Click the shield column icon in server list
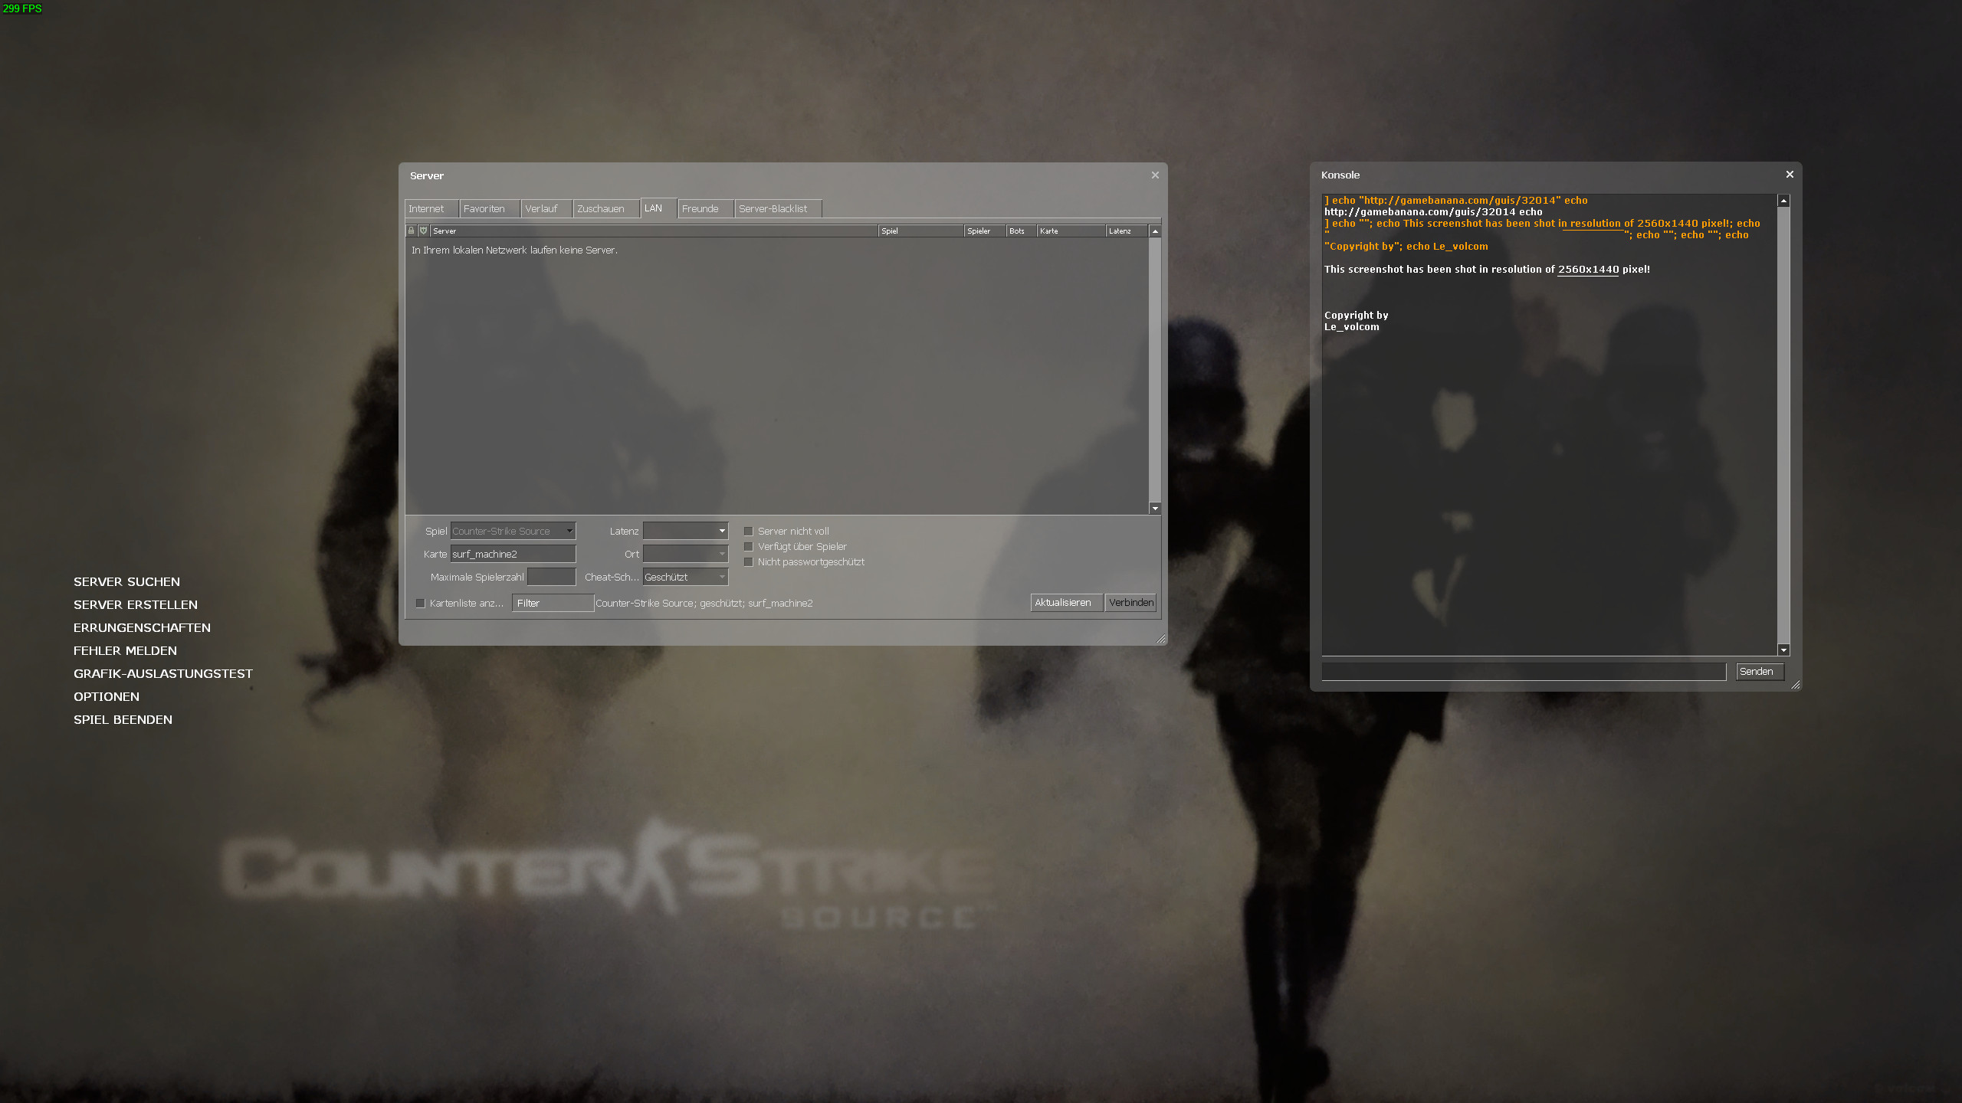The width and height of the screenshot is (1962, 1103). click(423, 231)
